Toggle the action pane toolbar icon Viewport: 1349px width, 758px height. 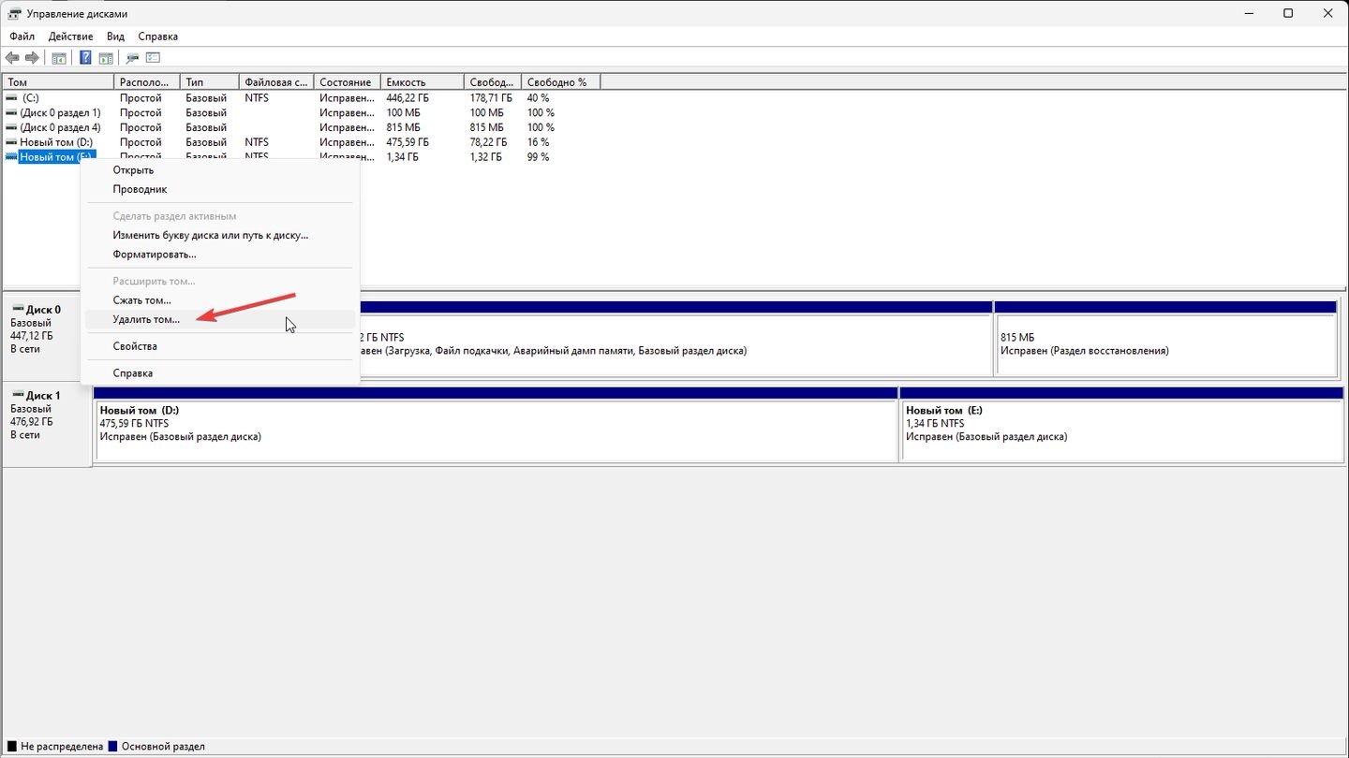click(x=105, y=58)
